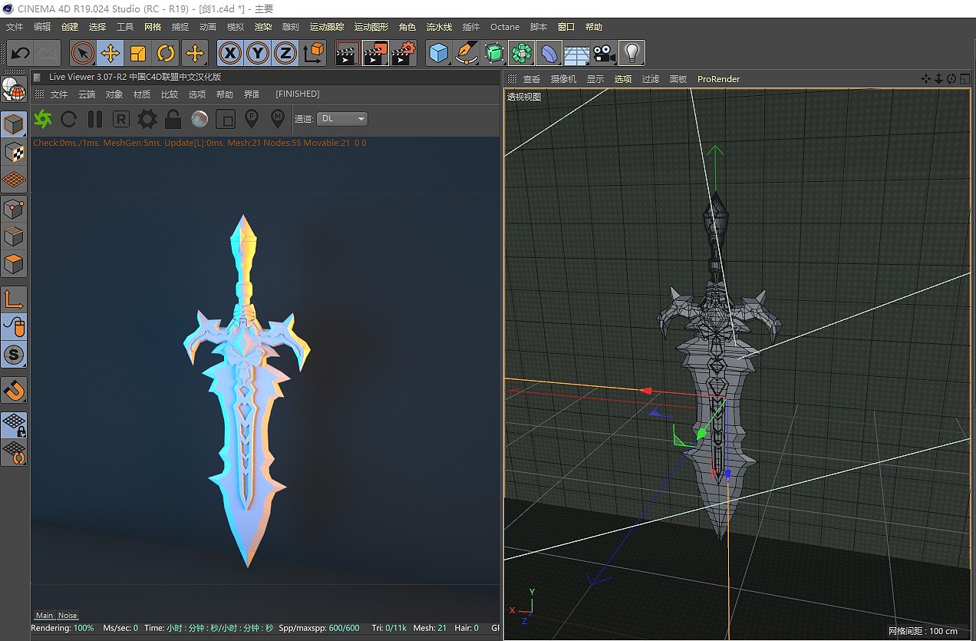Click the clay mode sphere icon
This screenshot has width=976, height=641.
coord(199,119)
